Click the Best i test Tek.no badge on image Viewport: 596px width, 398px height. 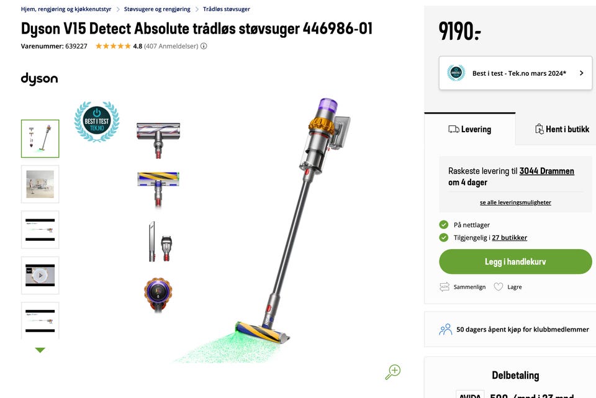(97, 121)
